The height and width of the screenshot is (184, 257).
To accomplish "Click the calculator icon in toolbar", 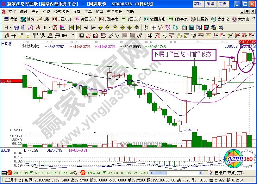I will [191, 27].
